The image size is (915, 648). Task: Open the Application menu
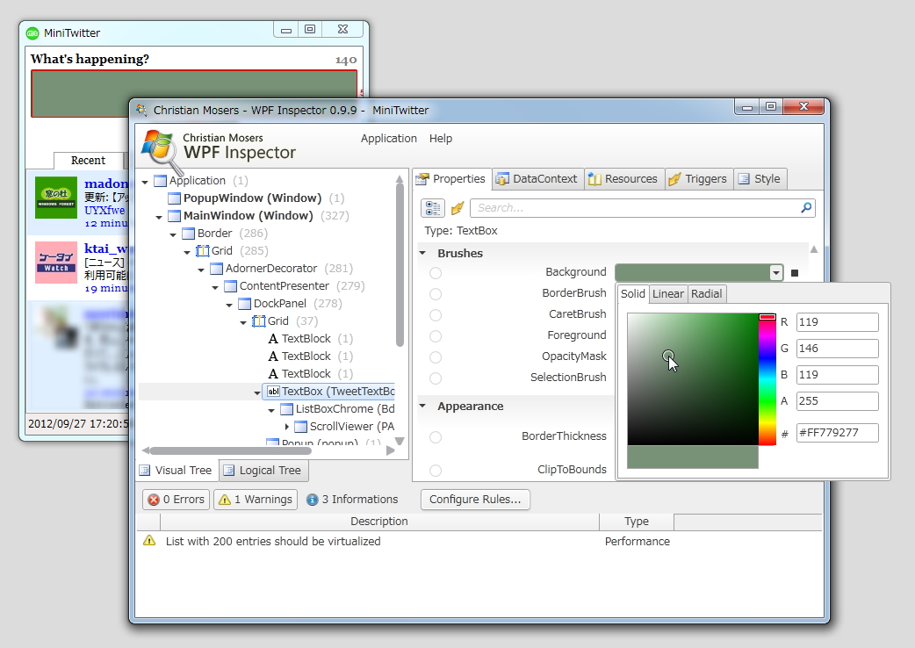click(389, 138)
